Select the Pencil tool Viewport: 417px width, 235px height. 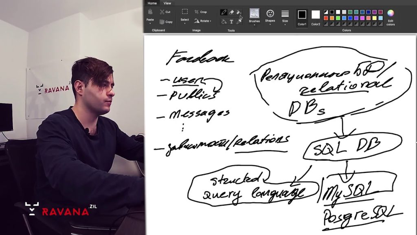click(x=224, y=13)
